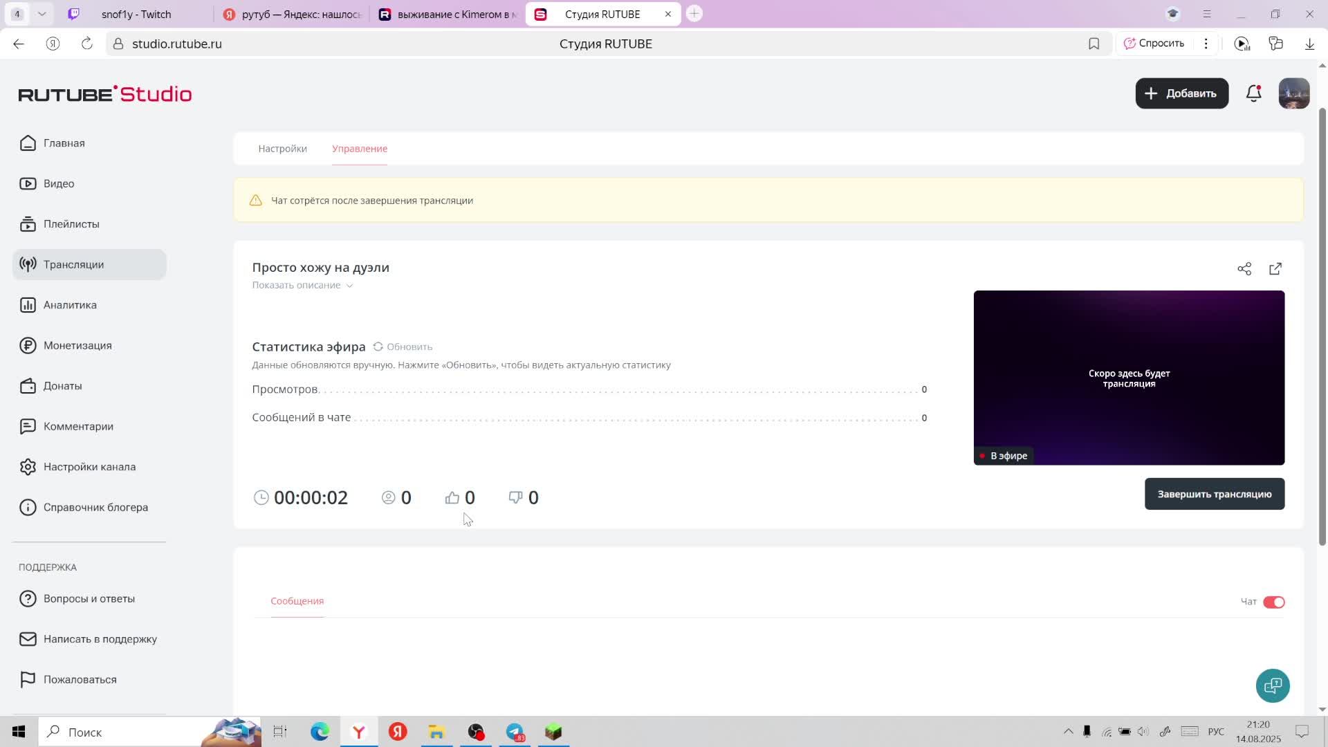Click the Добавить button
The height and width of the screenshot is (747, 1328).
click(x=1181, y=93)
